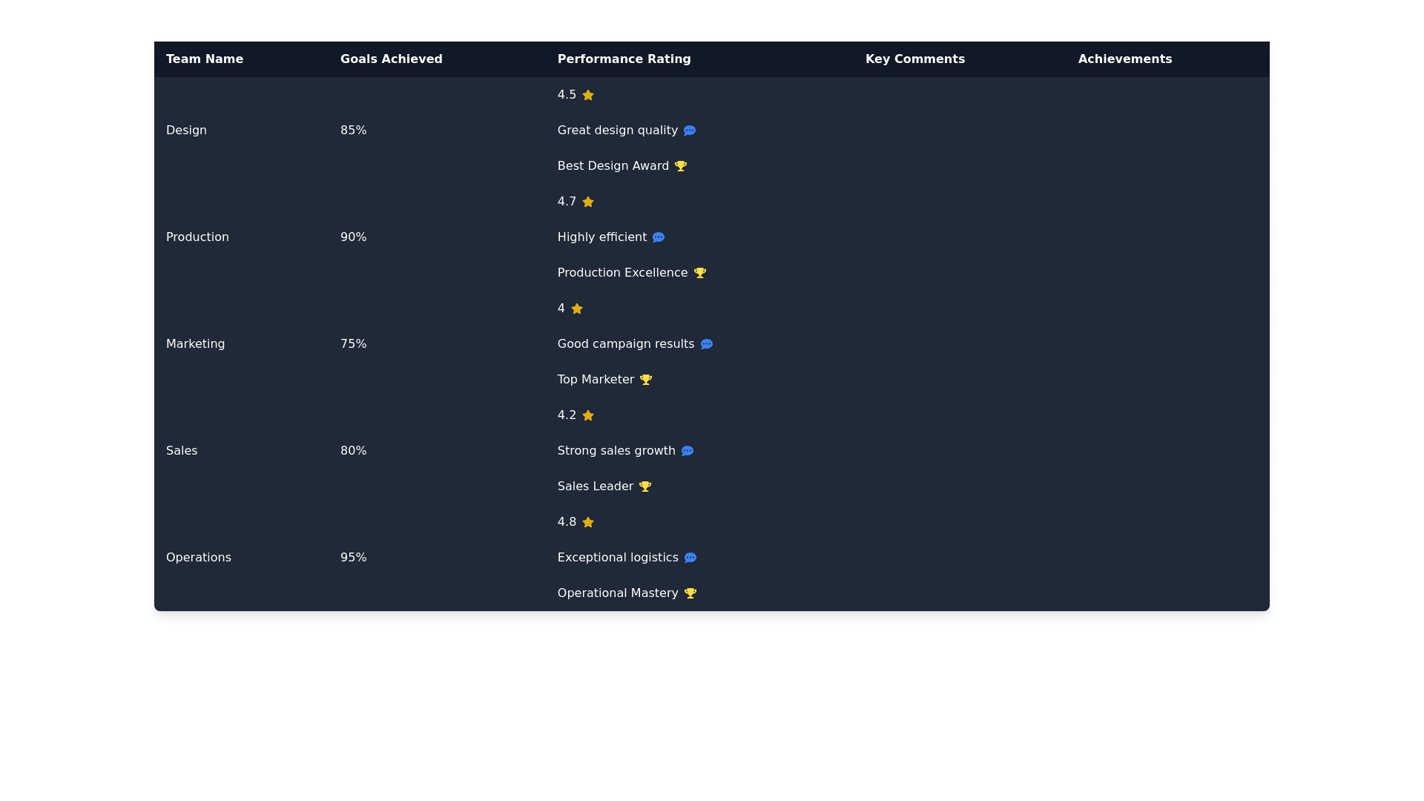
Task: Click comment bubble next to Exceptional logistics
Action: click(690, 558)
